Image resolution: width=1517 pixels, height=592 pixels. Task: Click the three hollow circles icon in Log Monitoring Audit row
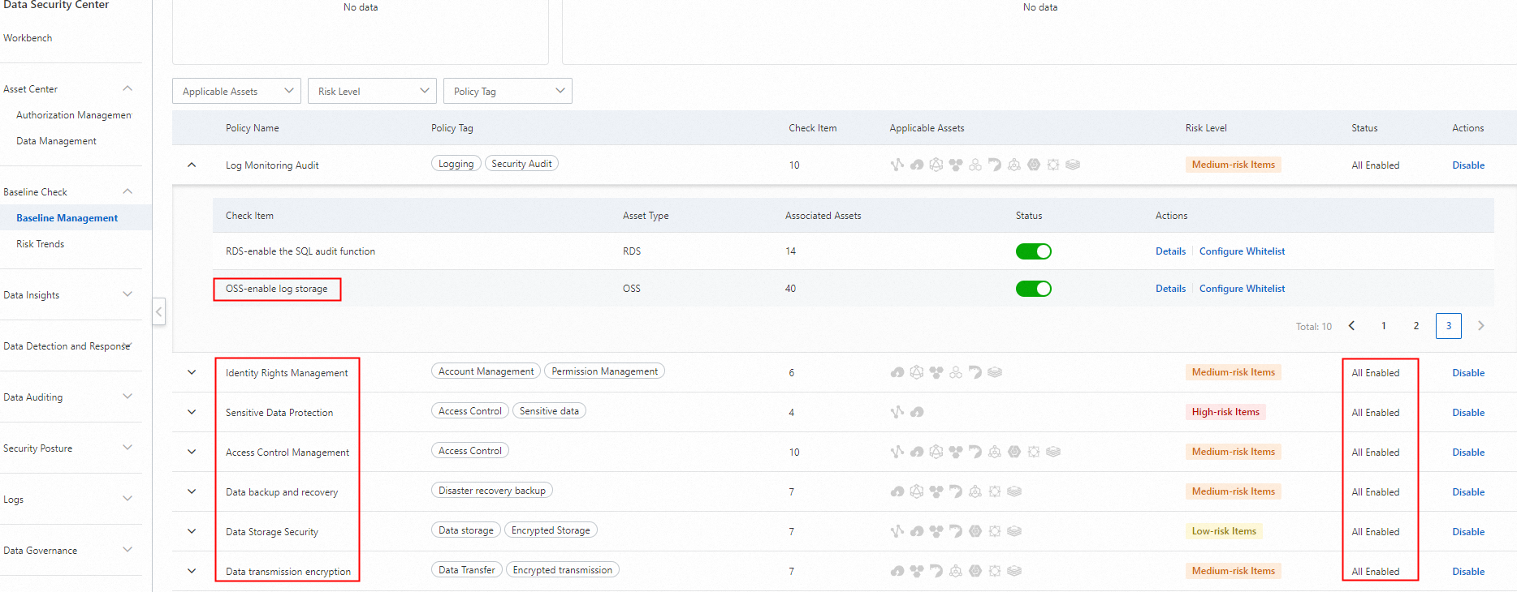tap(975, 165)
